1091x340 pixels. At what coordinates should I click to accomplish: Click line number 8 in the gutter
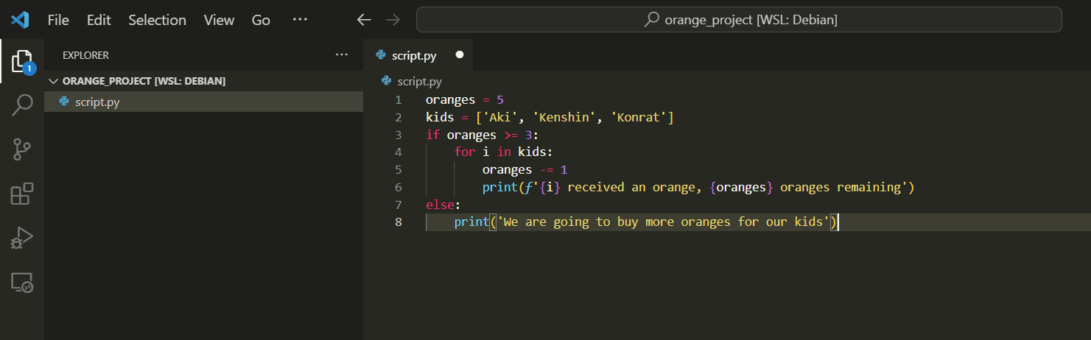[399, 222]
